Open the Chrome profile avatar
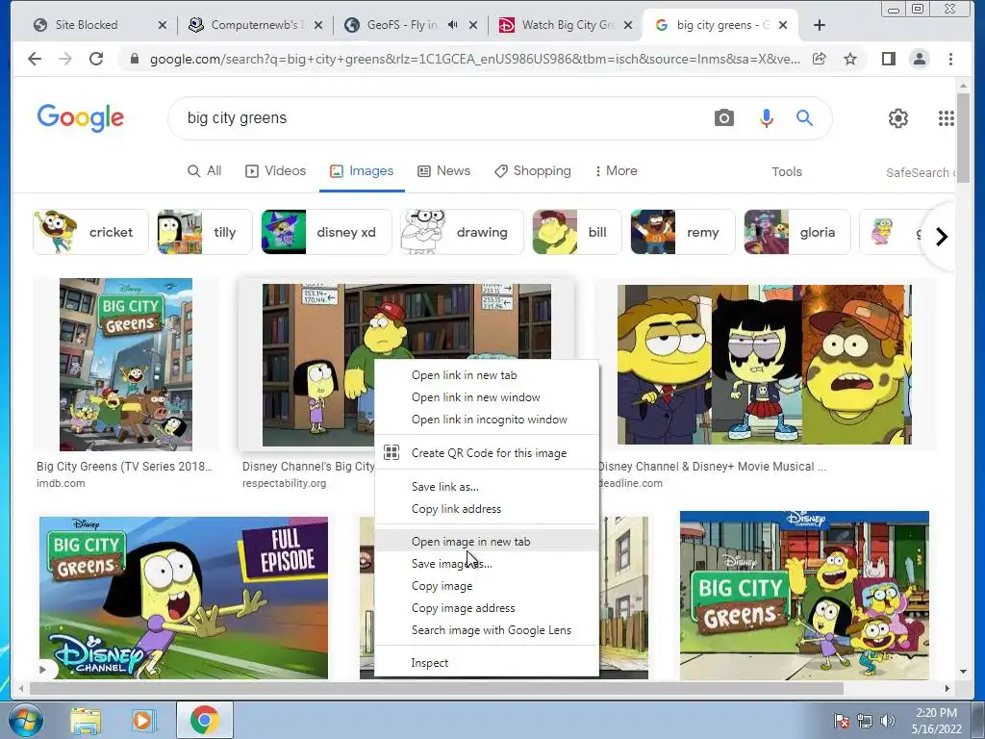985x739 pixels. click(919, 59)
